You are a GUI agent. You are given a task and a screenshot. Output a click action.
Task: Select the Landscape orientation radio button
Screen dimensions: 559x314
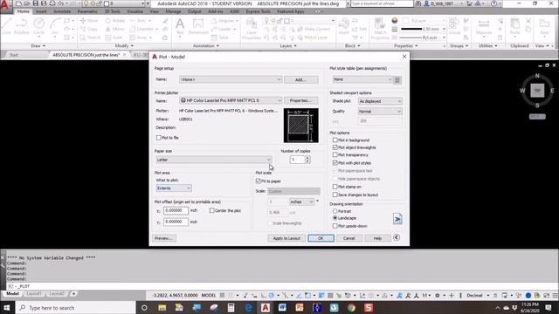[x=335, y=218]
